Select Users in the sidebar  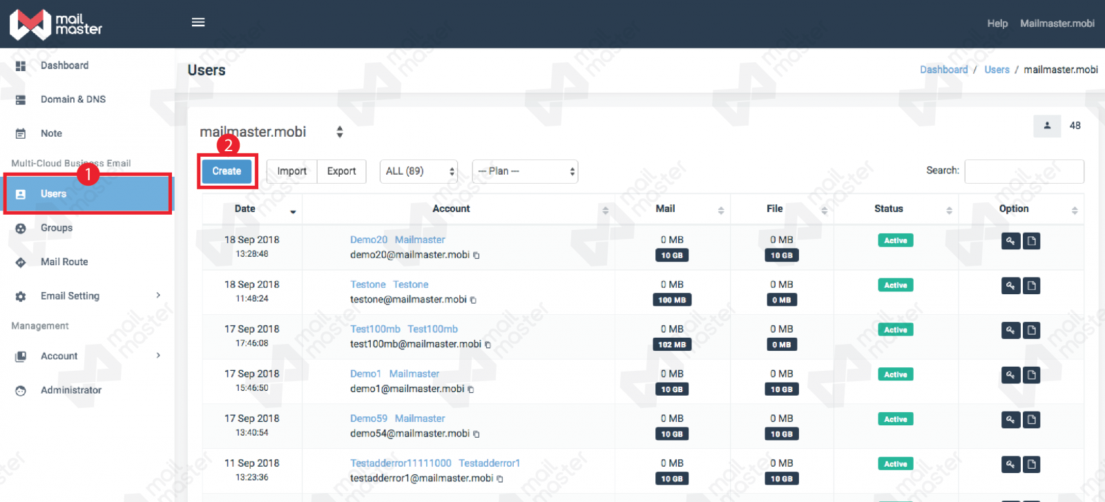[88, 194]
